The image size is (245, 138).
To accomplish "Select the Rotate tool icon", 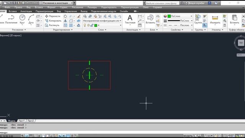I will click(65, 16).
